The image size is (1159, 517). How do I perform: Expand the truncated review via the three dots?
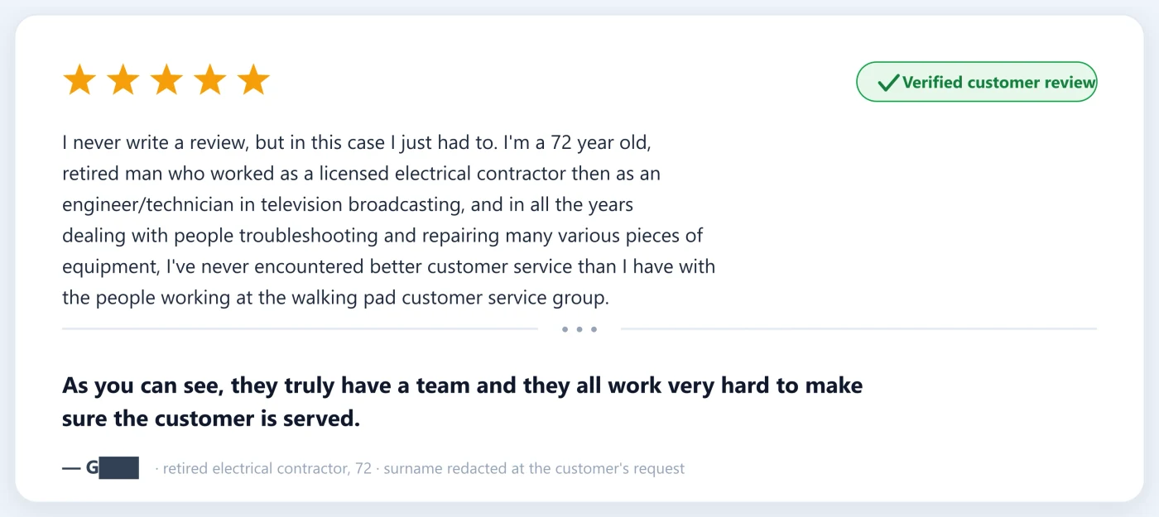(579, 329)
